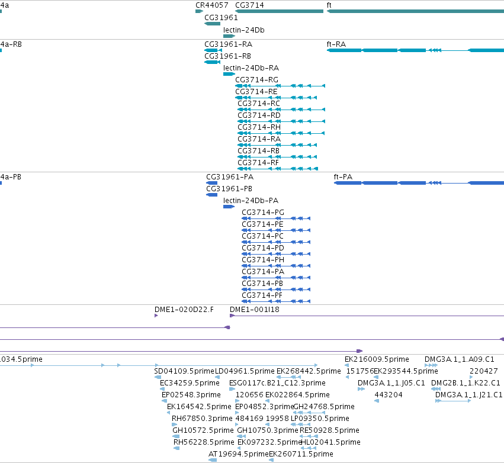Screen dimensions: 504x463
Task: Select EST EK164542.5prime
Action: tap(169, 413)
